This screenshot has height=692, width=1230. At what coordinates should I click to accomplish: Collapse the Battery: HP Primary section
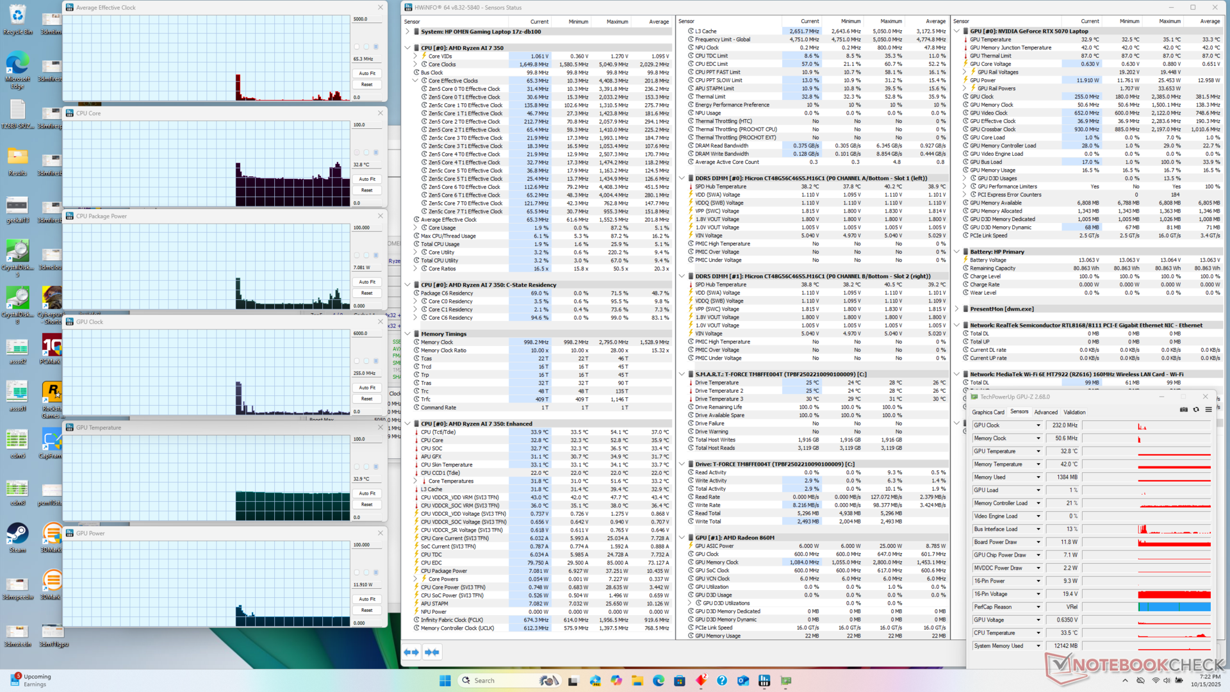pyautogui.click(x=956, y=252)
